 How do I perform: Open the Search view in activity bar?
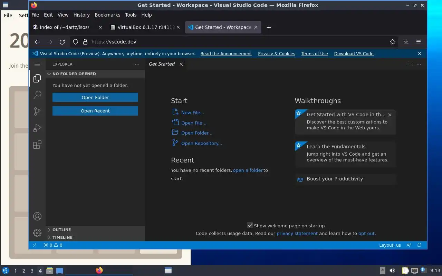37,95
